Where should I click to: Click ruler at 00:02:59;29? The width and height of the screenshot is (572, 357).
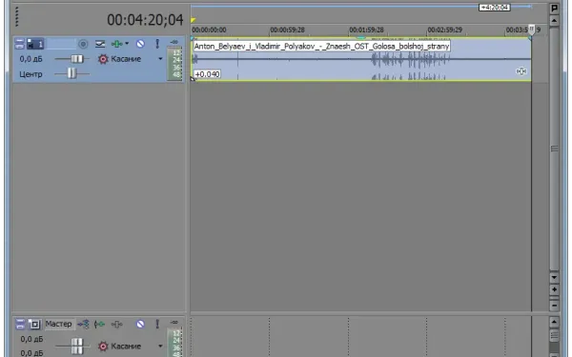(444, 30)
